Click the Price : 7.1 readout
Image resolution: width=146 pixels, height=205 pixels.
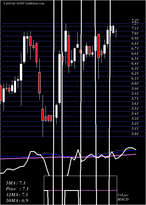coord(17,189)
